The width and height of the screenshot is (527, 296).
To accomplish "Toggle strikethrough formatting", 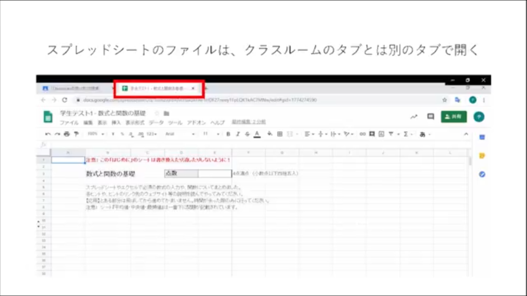I will [x=248, y=134].
